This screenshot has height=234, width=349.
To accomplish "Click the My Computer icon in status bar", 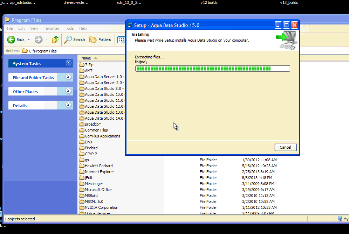I will [x=340, y=219].
